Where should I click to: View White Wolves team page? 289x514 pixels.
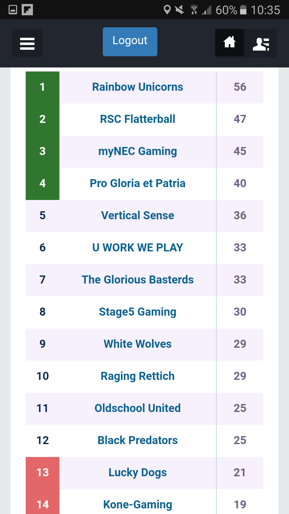tap(138, 344)
